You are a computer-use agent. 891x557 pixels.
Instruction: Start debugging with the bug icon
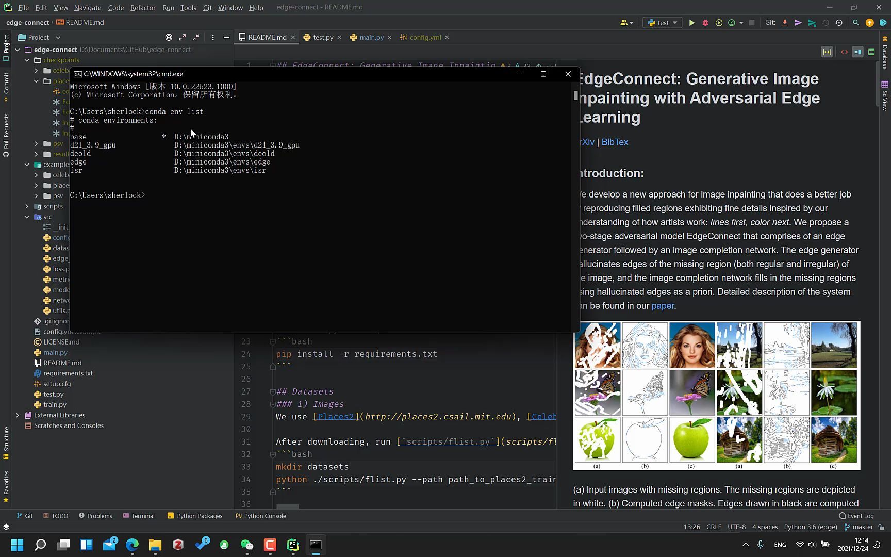click(705, 23)
